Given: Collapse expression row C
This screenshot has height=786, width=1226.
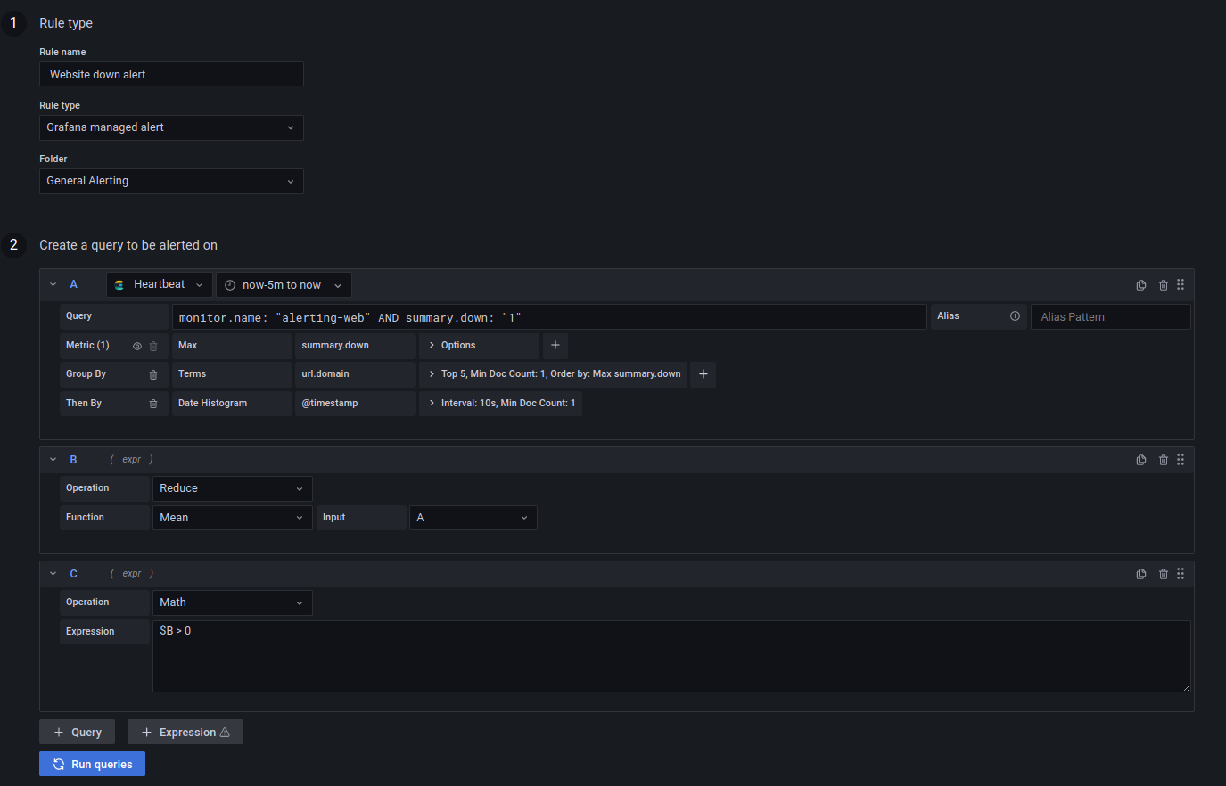Looking at the screenshot, I should point(53,574).
